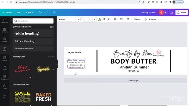The width and height of the screenshot is (189, 106).
Task: See all recently used text styles
Action: pyautogui.click(x=51, y=57)
